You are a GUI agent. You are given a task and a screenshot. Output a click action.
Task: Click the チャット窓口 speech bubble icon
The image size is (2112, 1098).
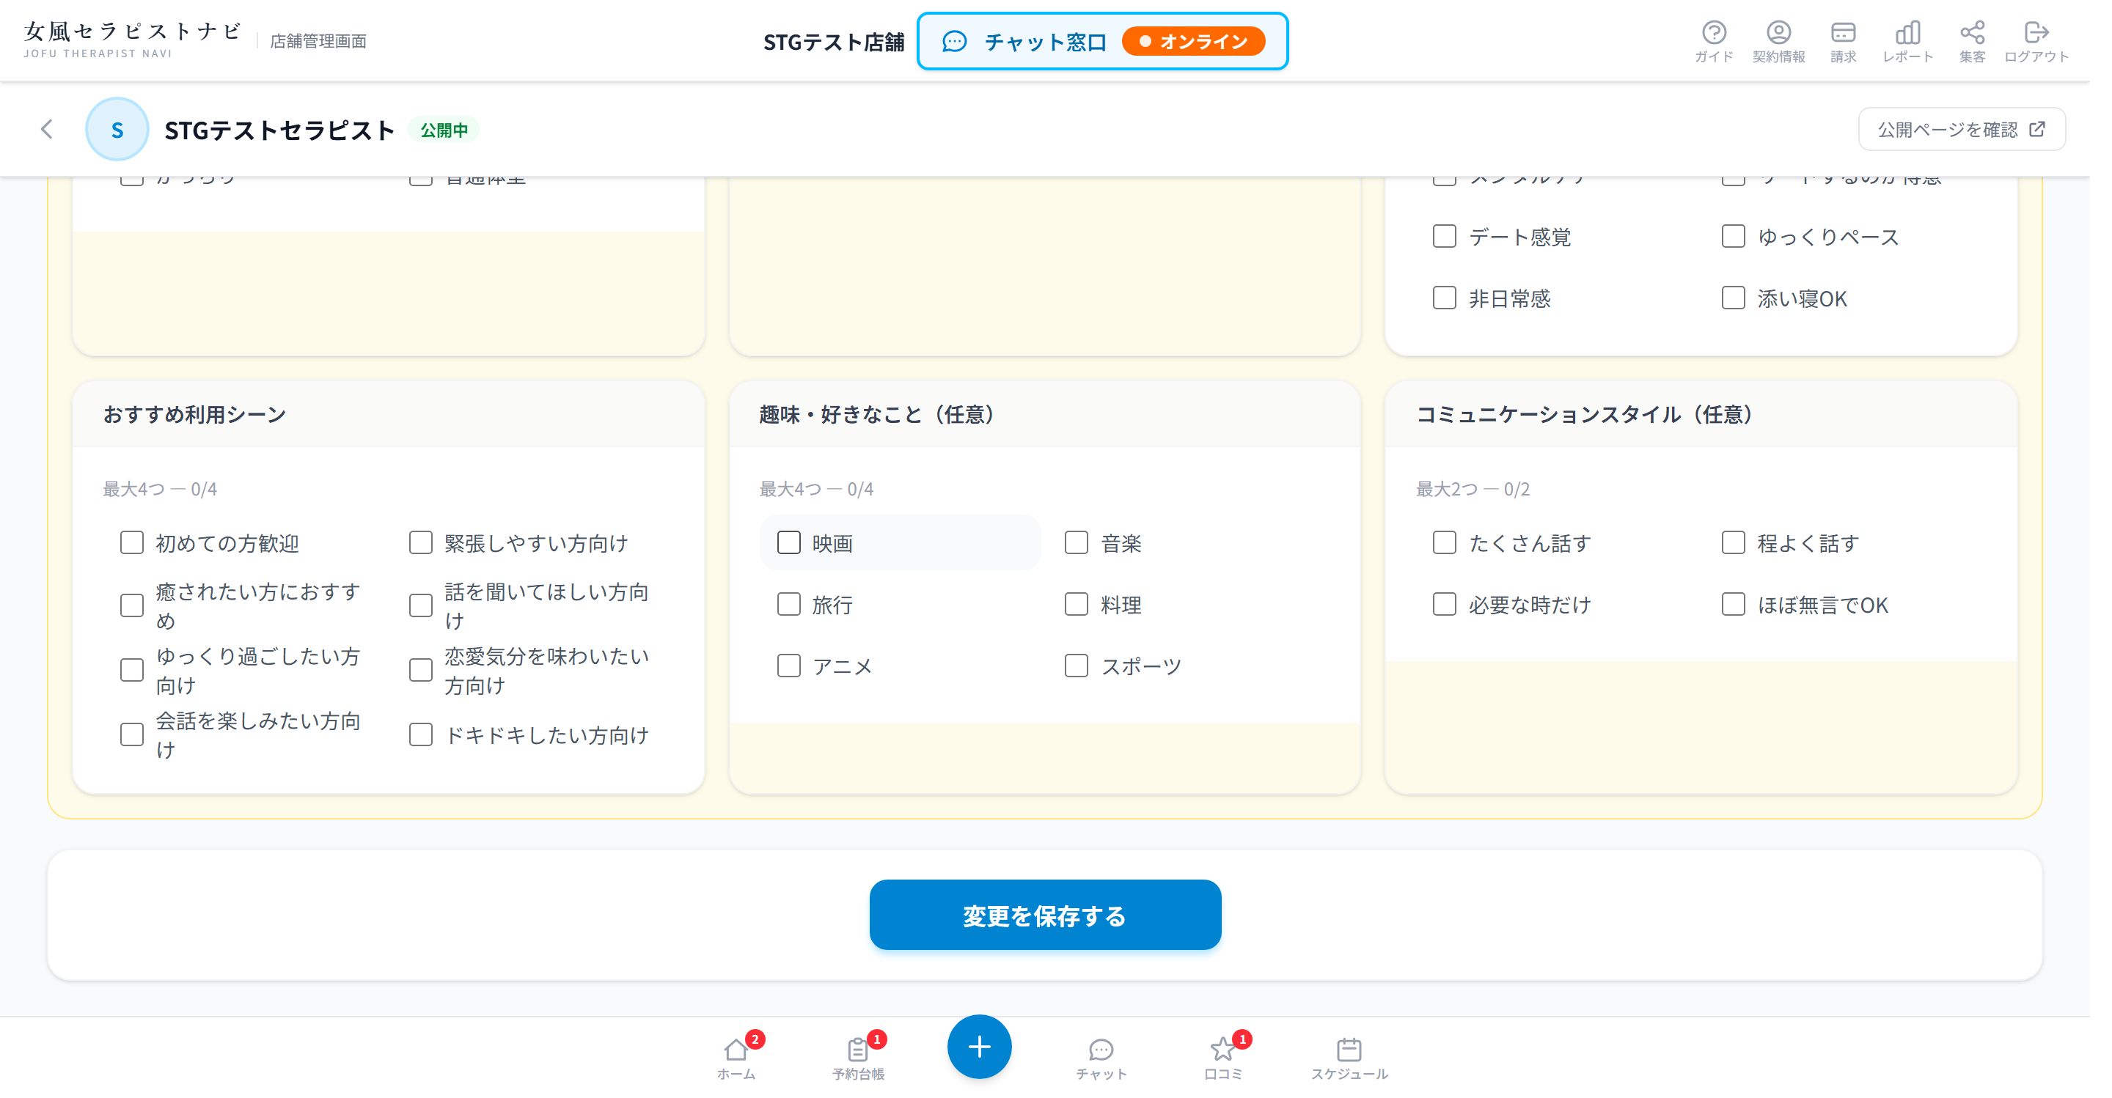coord(964,42)
